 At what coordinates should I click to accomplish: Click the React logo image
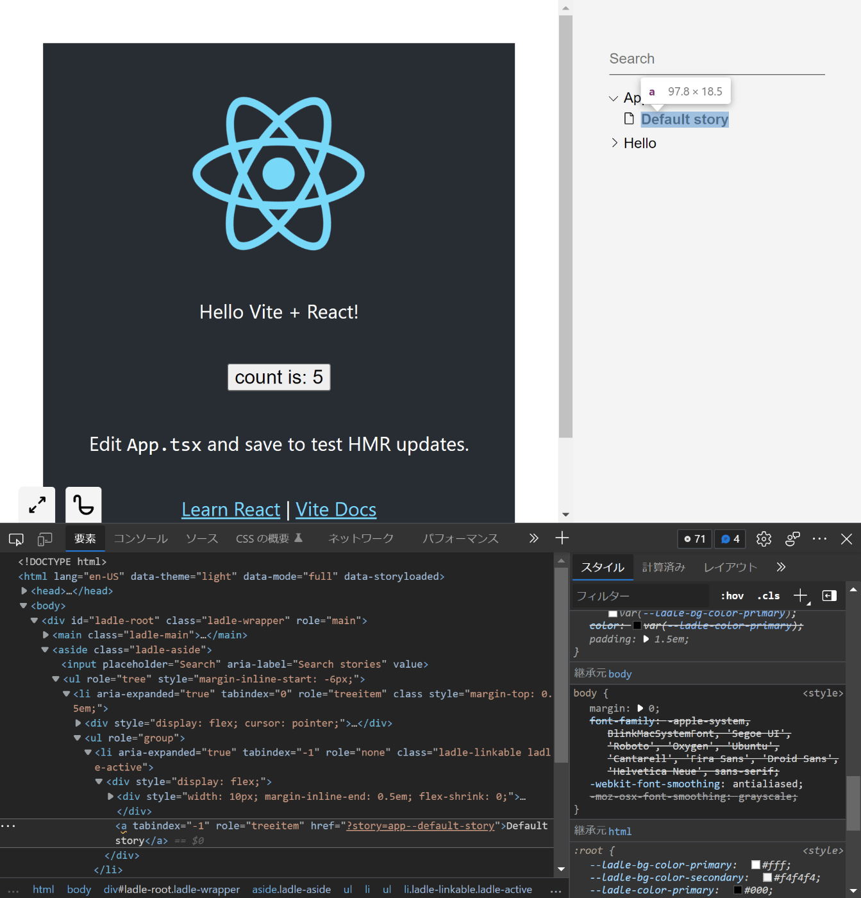279,173
